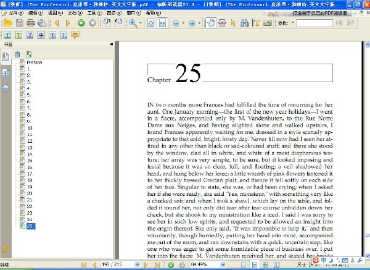The image size is (370, 270).
Task: Toggle facing pages layout in status bar
Action: point(276,265)
